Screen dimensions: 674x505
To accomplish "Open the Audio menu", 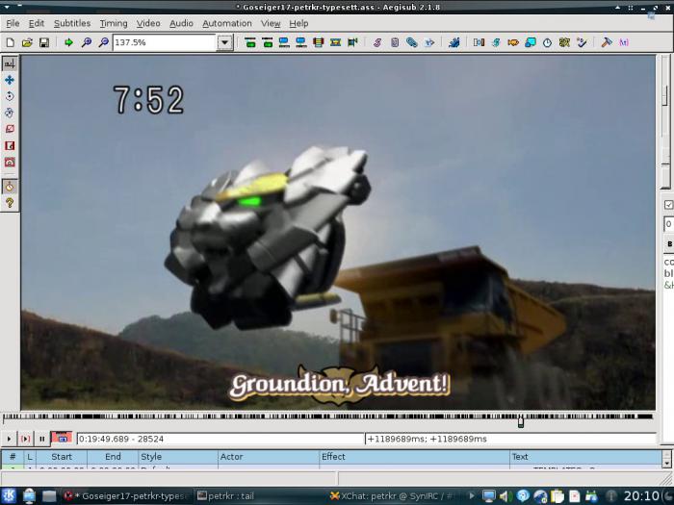I will coord(181,24).
